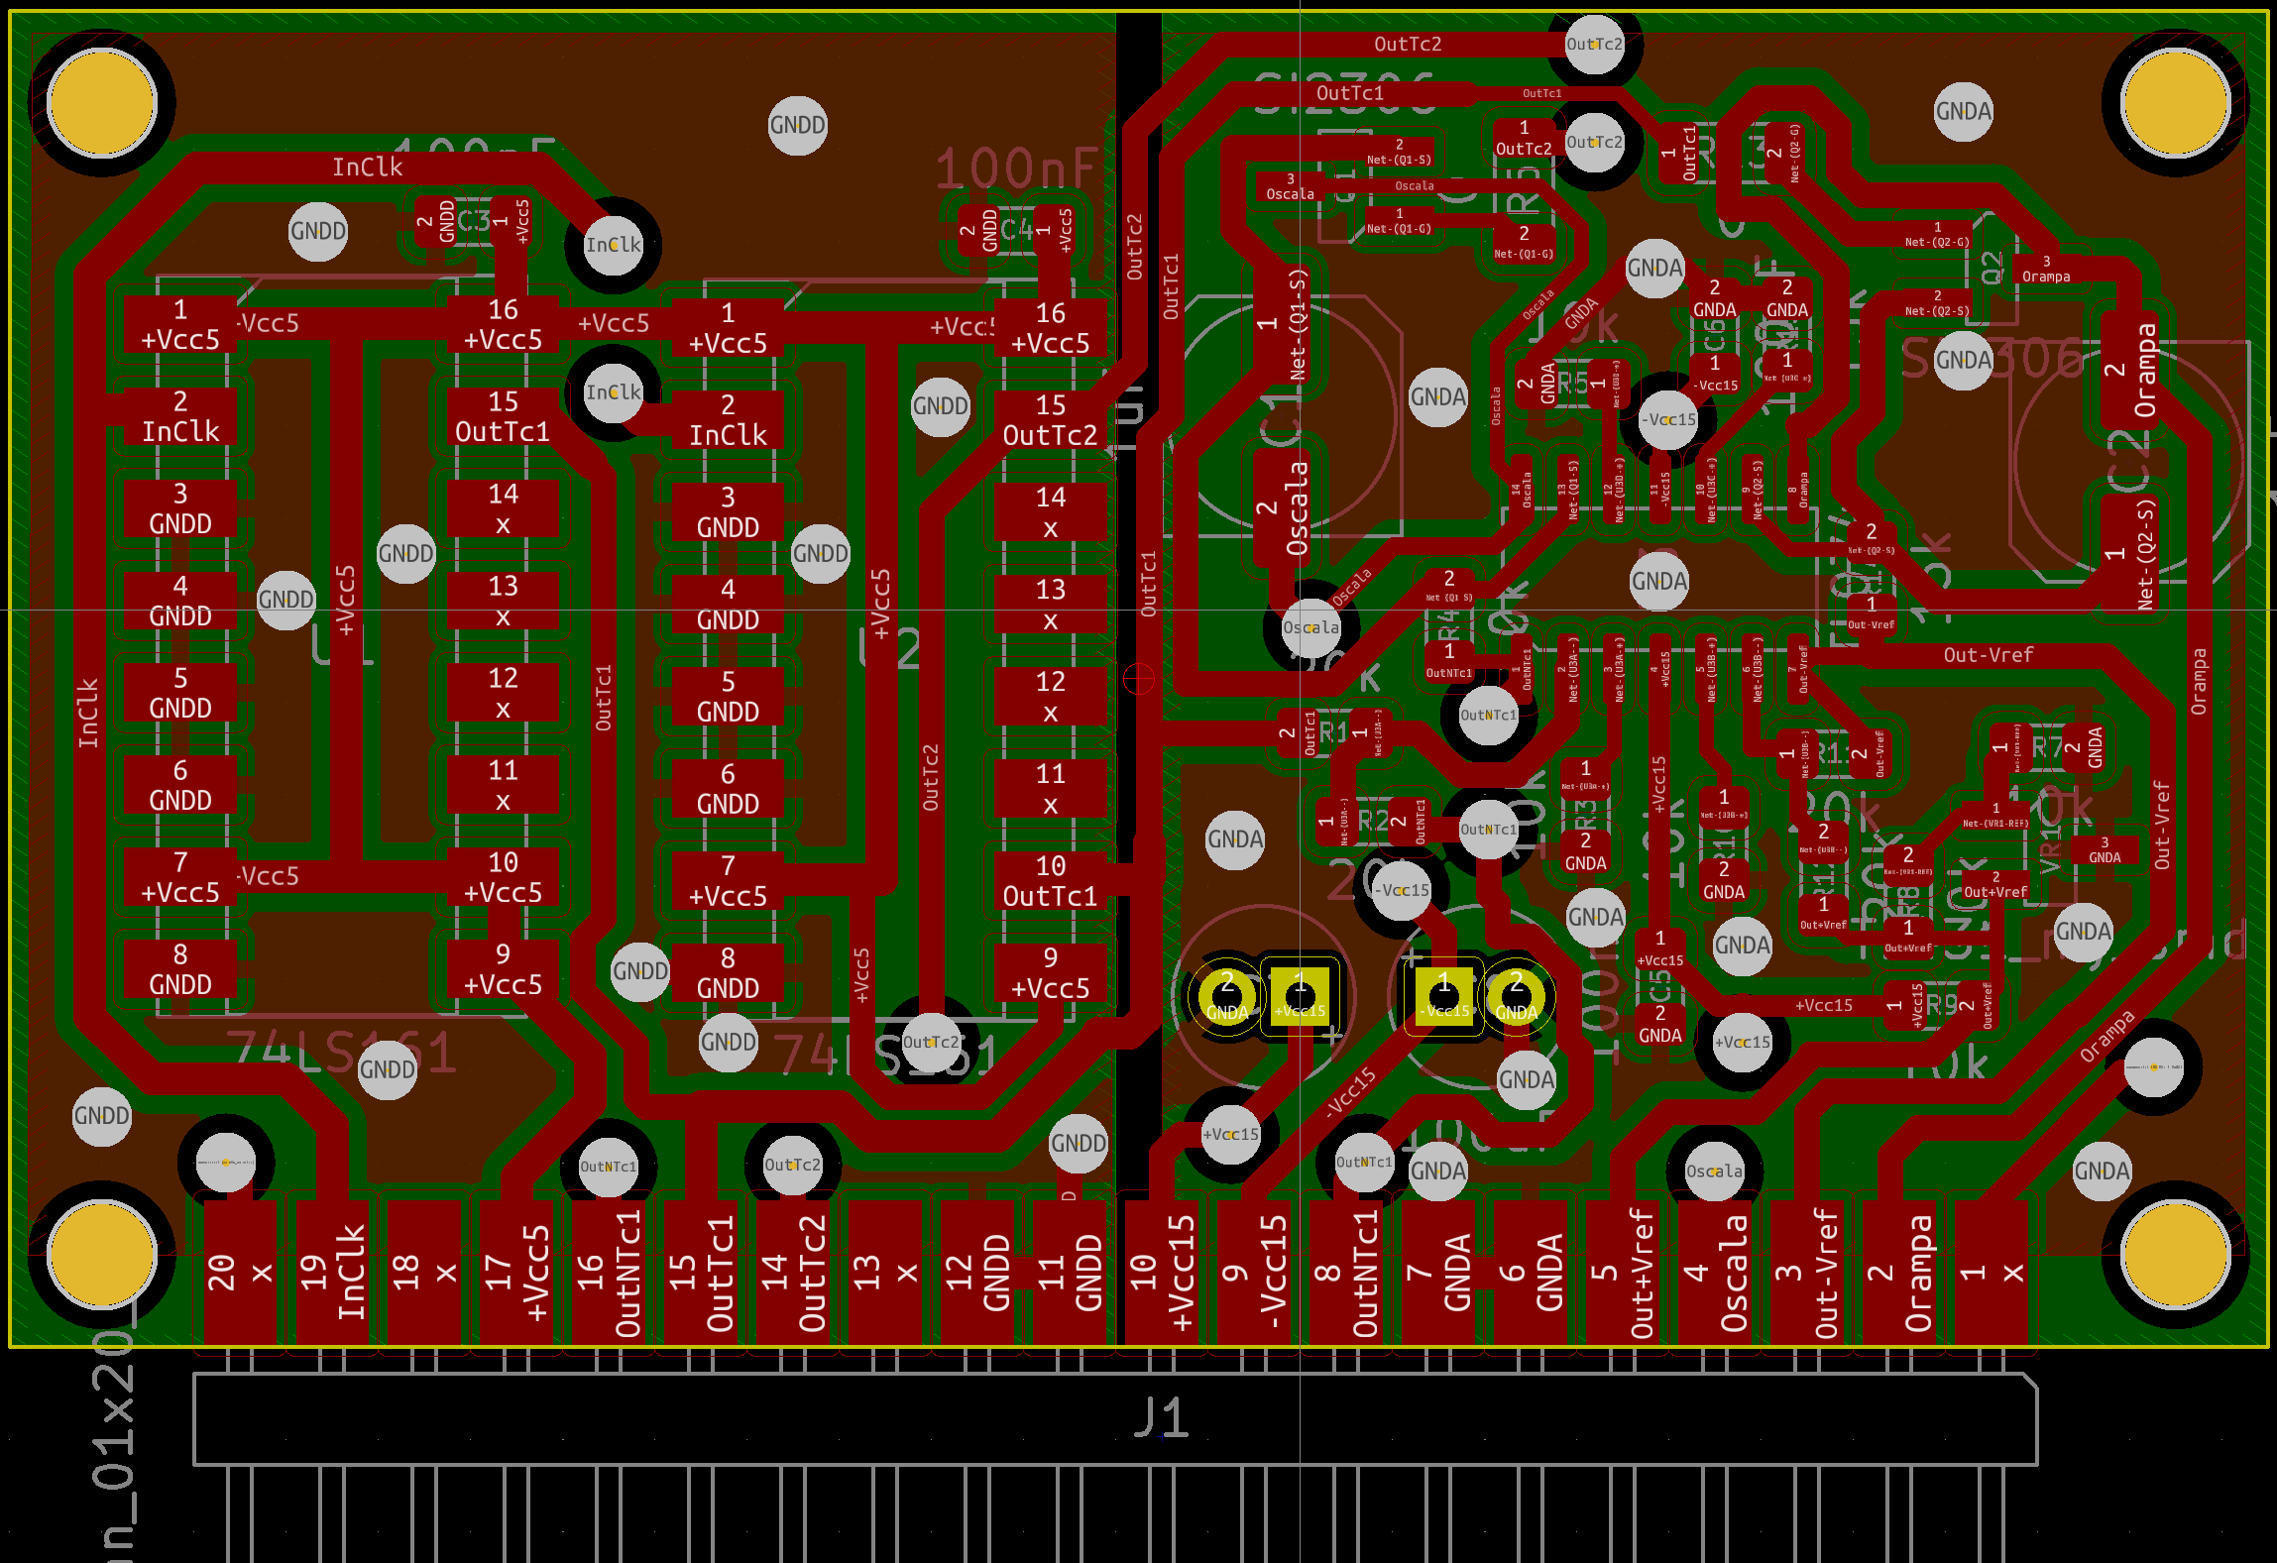The image size is (2277, 1563).
Task: Select J1 pad 14 OutTc2
Action: (793, 1273)
